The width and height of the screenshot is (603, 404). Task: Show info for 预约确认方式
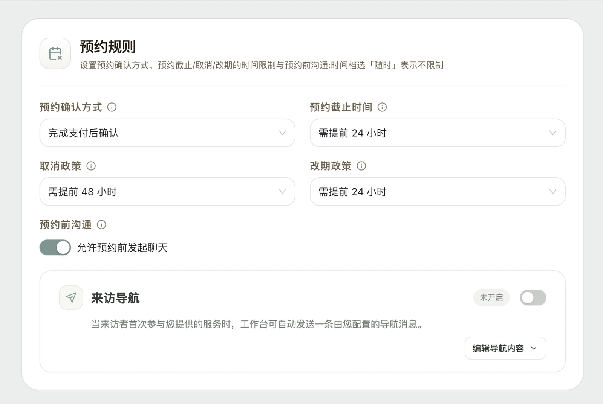click(112, 107)
